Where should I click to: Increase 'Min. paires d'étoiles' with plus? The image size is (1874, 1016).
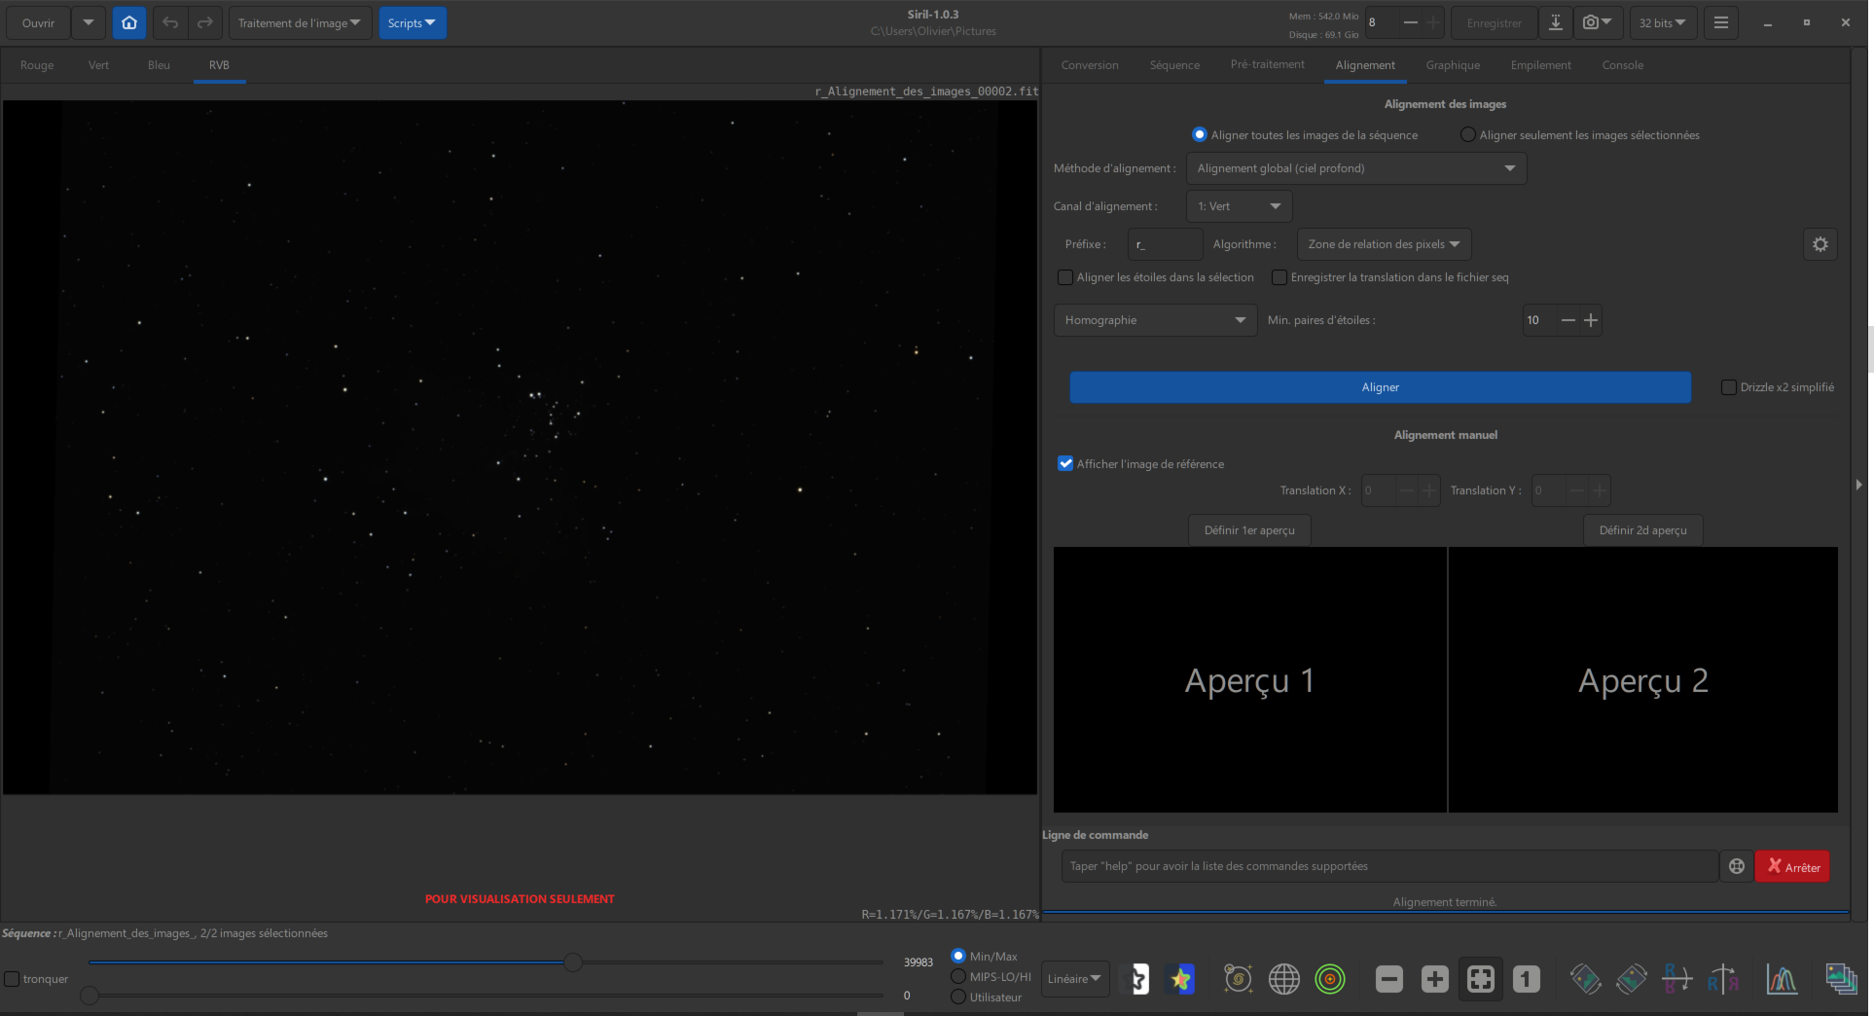pyautogui.click(x=1591, y=320)
